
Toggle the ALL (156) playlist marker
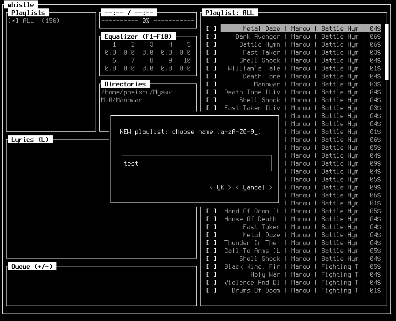tap(14, 21)
